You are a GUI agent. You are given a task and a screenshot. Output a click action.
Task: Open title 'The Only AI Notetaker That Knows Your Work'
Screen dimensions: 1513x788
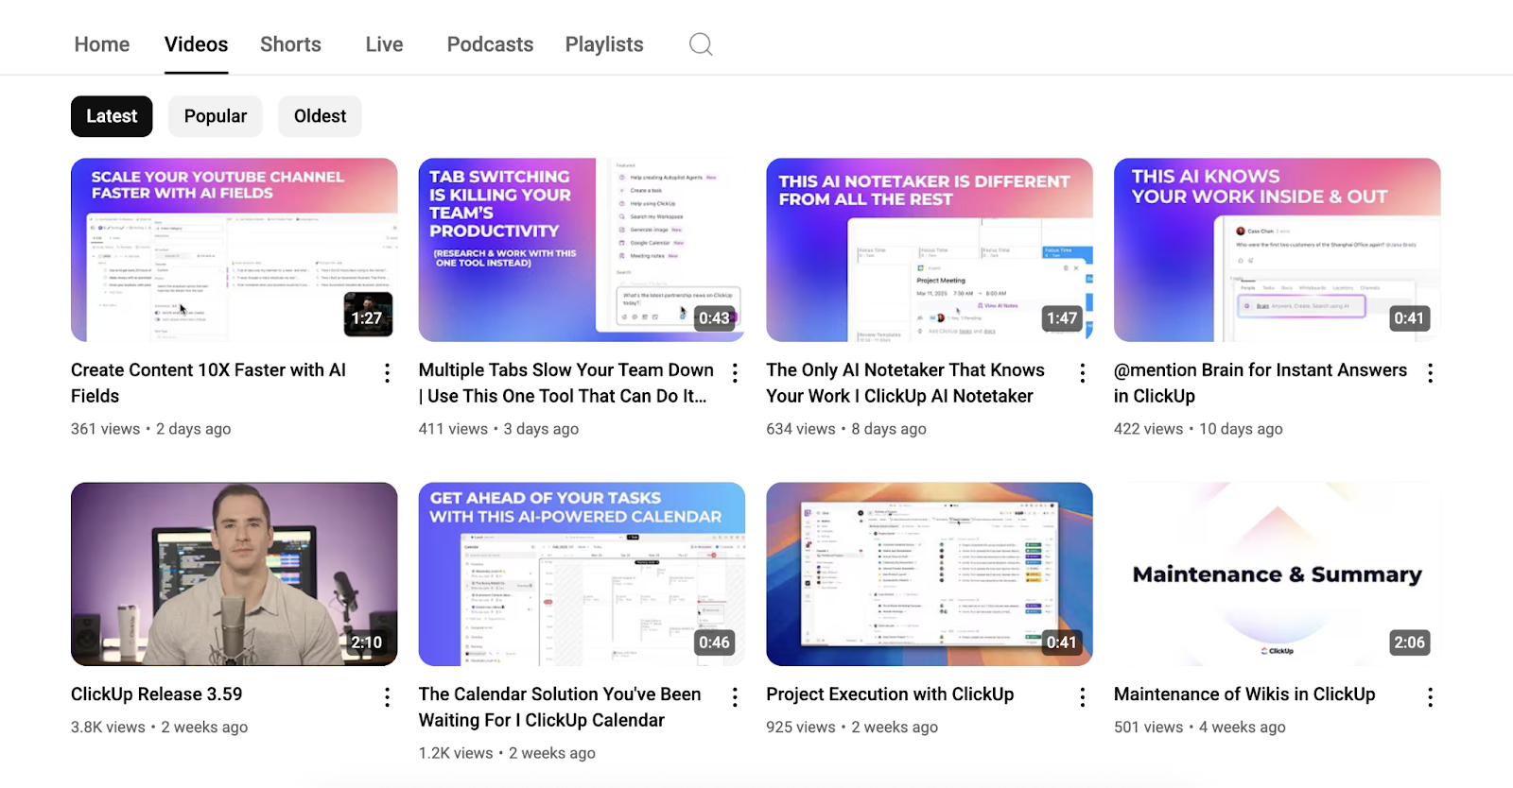pyautogui.click(x=905, y=383)
